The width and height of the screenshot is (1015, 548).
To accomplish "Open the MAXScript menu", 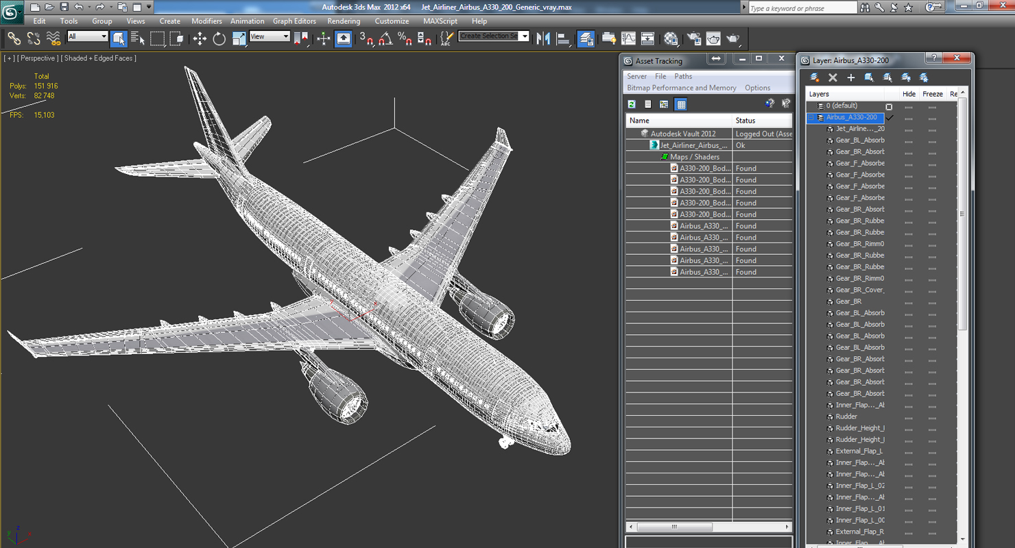I will pyautogui.click(x=440, y=21).
